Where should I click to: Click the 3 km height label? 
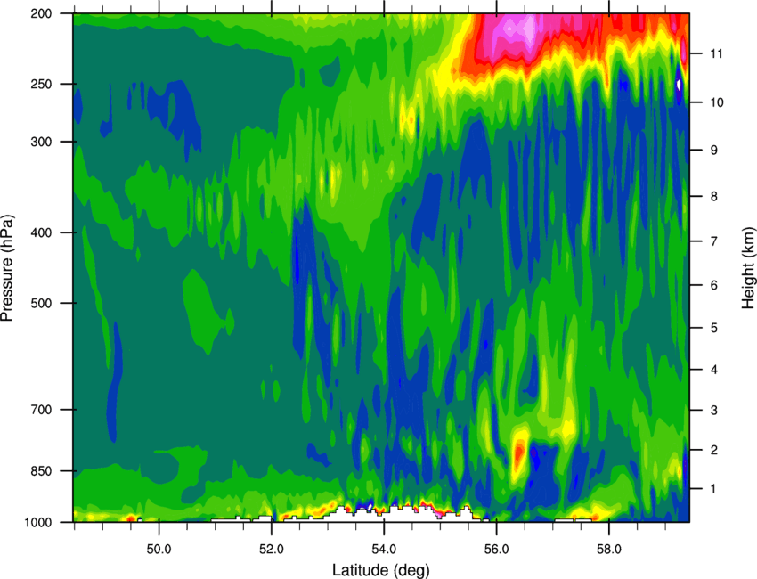(x=713, y=411)
